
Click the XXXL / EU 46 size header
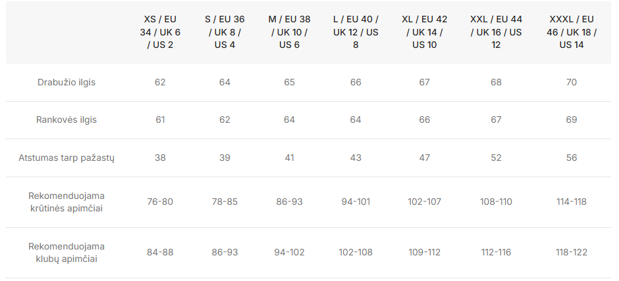(572, 32)
